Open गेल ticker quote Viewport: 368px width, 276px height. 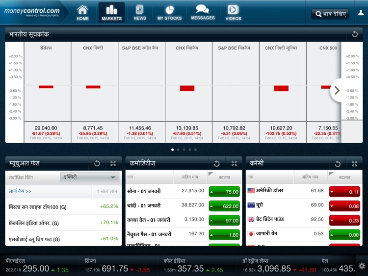338,266
